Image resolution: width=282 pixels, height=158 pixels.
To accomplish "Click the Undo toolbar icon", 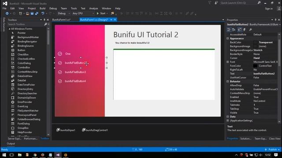I will coord(43,14).
